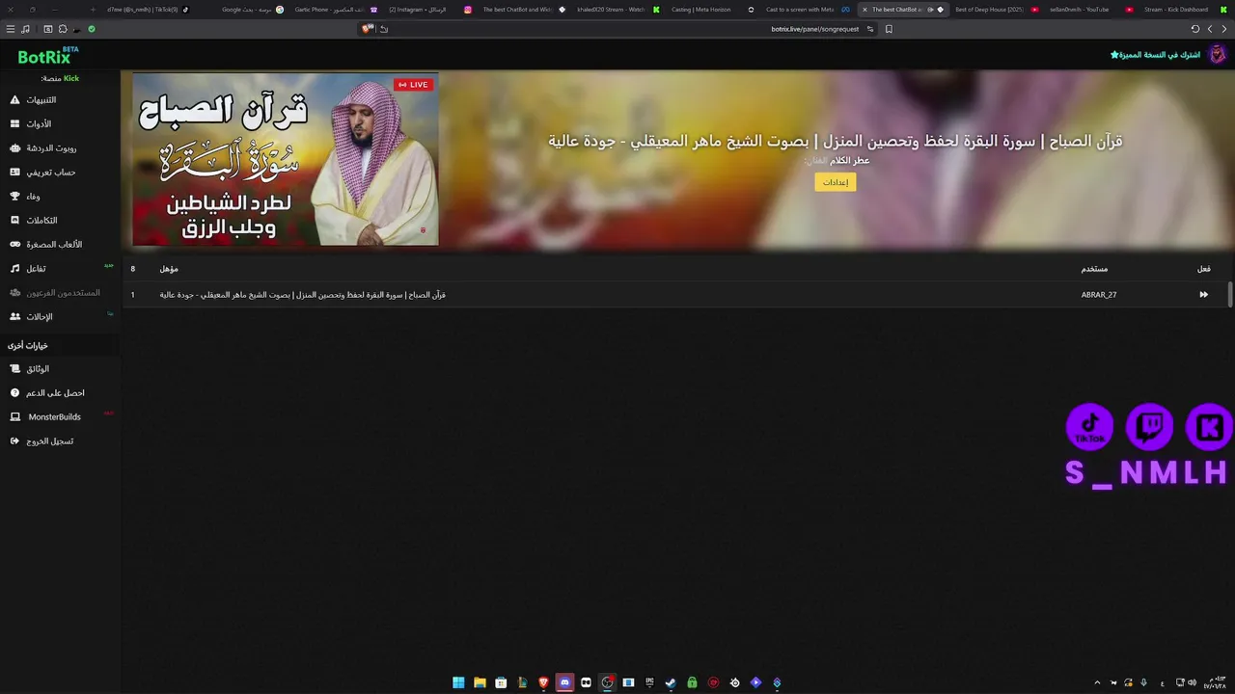This screenshot has height=694, width=1235.
Task: Switch to the Instagram browser tab
Action: (x=429, y=10)
